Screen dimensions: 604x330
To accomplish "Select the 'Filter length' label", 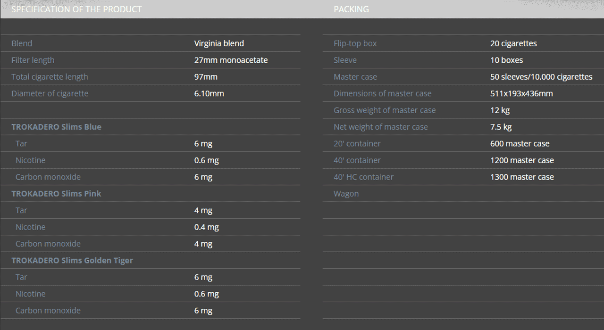I will click(33, 60).
